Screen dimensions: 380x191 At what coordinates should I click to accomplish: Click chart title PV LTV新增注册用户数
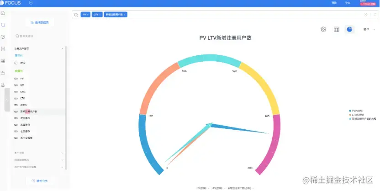(x=225, y=38)
